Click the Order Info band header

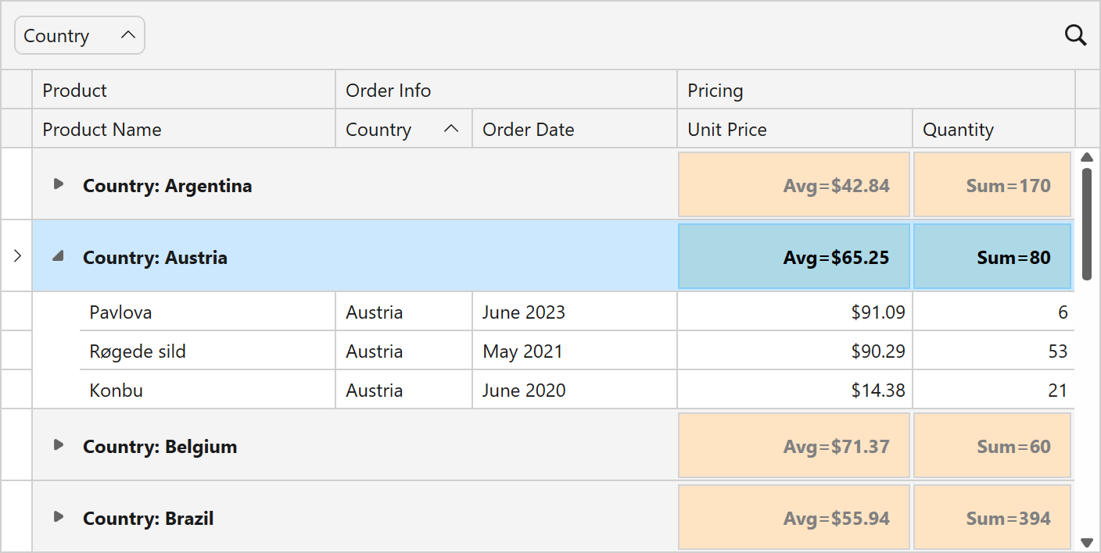pyautogui.click(x=506, y=91)
